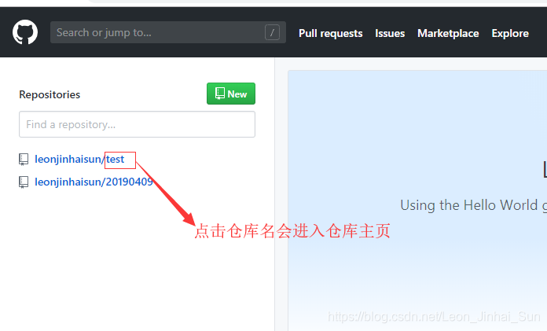The image size is (547, 331).
Task: Click the GitHub Octocat logo
Action: point(25,32)
